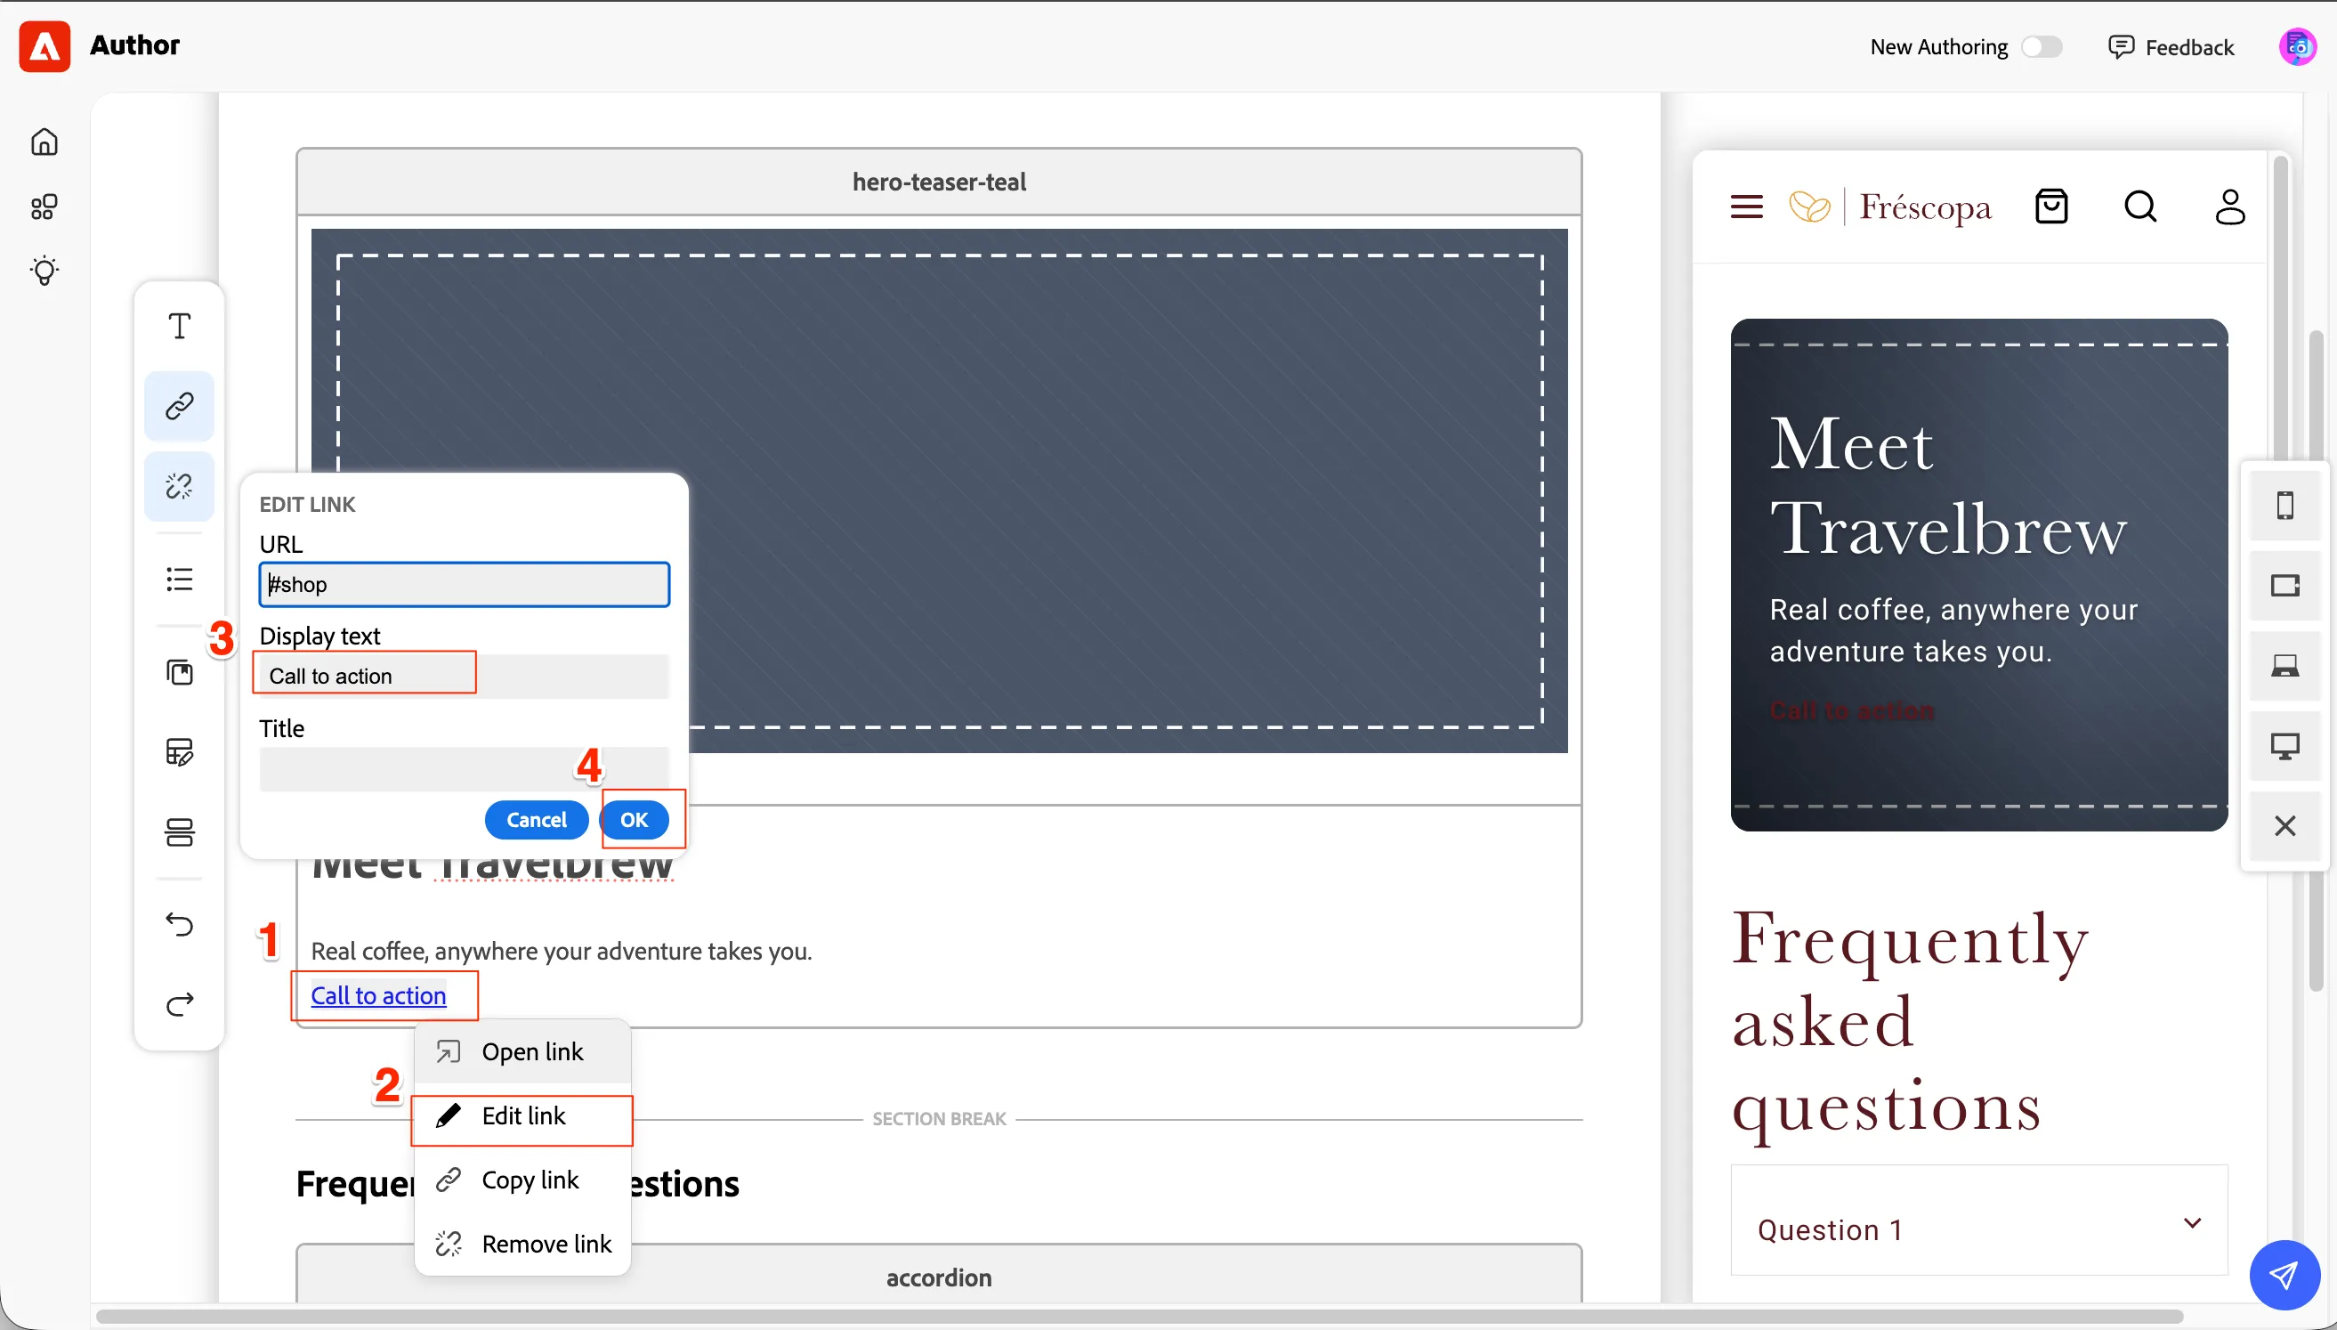
Task: Switch preview to mobile phone view
Action: (x=2285, y=505)
